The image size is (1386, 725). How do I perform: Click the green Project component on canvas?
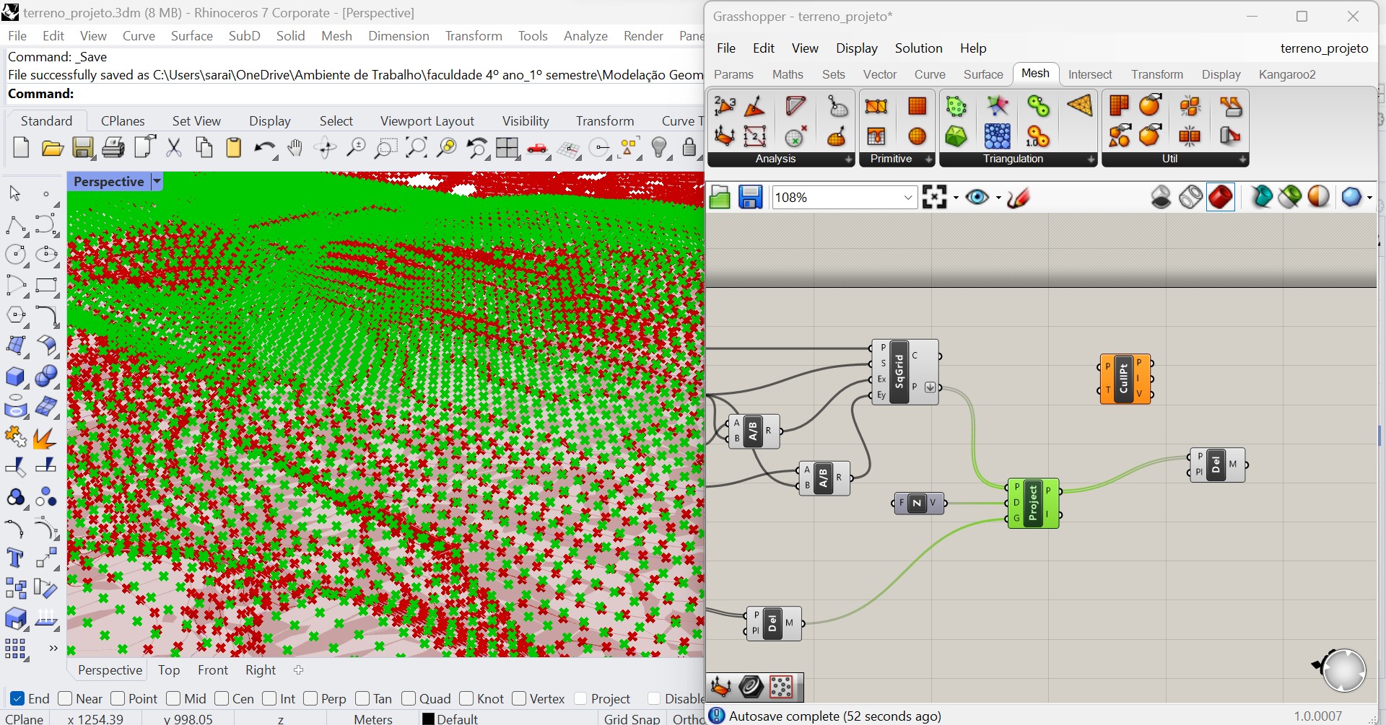[1033, 504]
